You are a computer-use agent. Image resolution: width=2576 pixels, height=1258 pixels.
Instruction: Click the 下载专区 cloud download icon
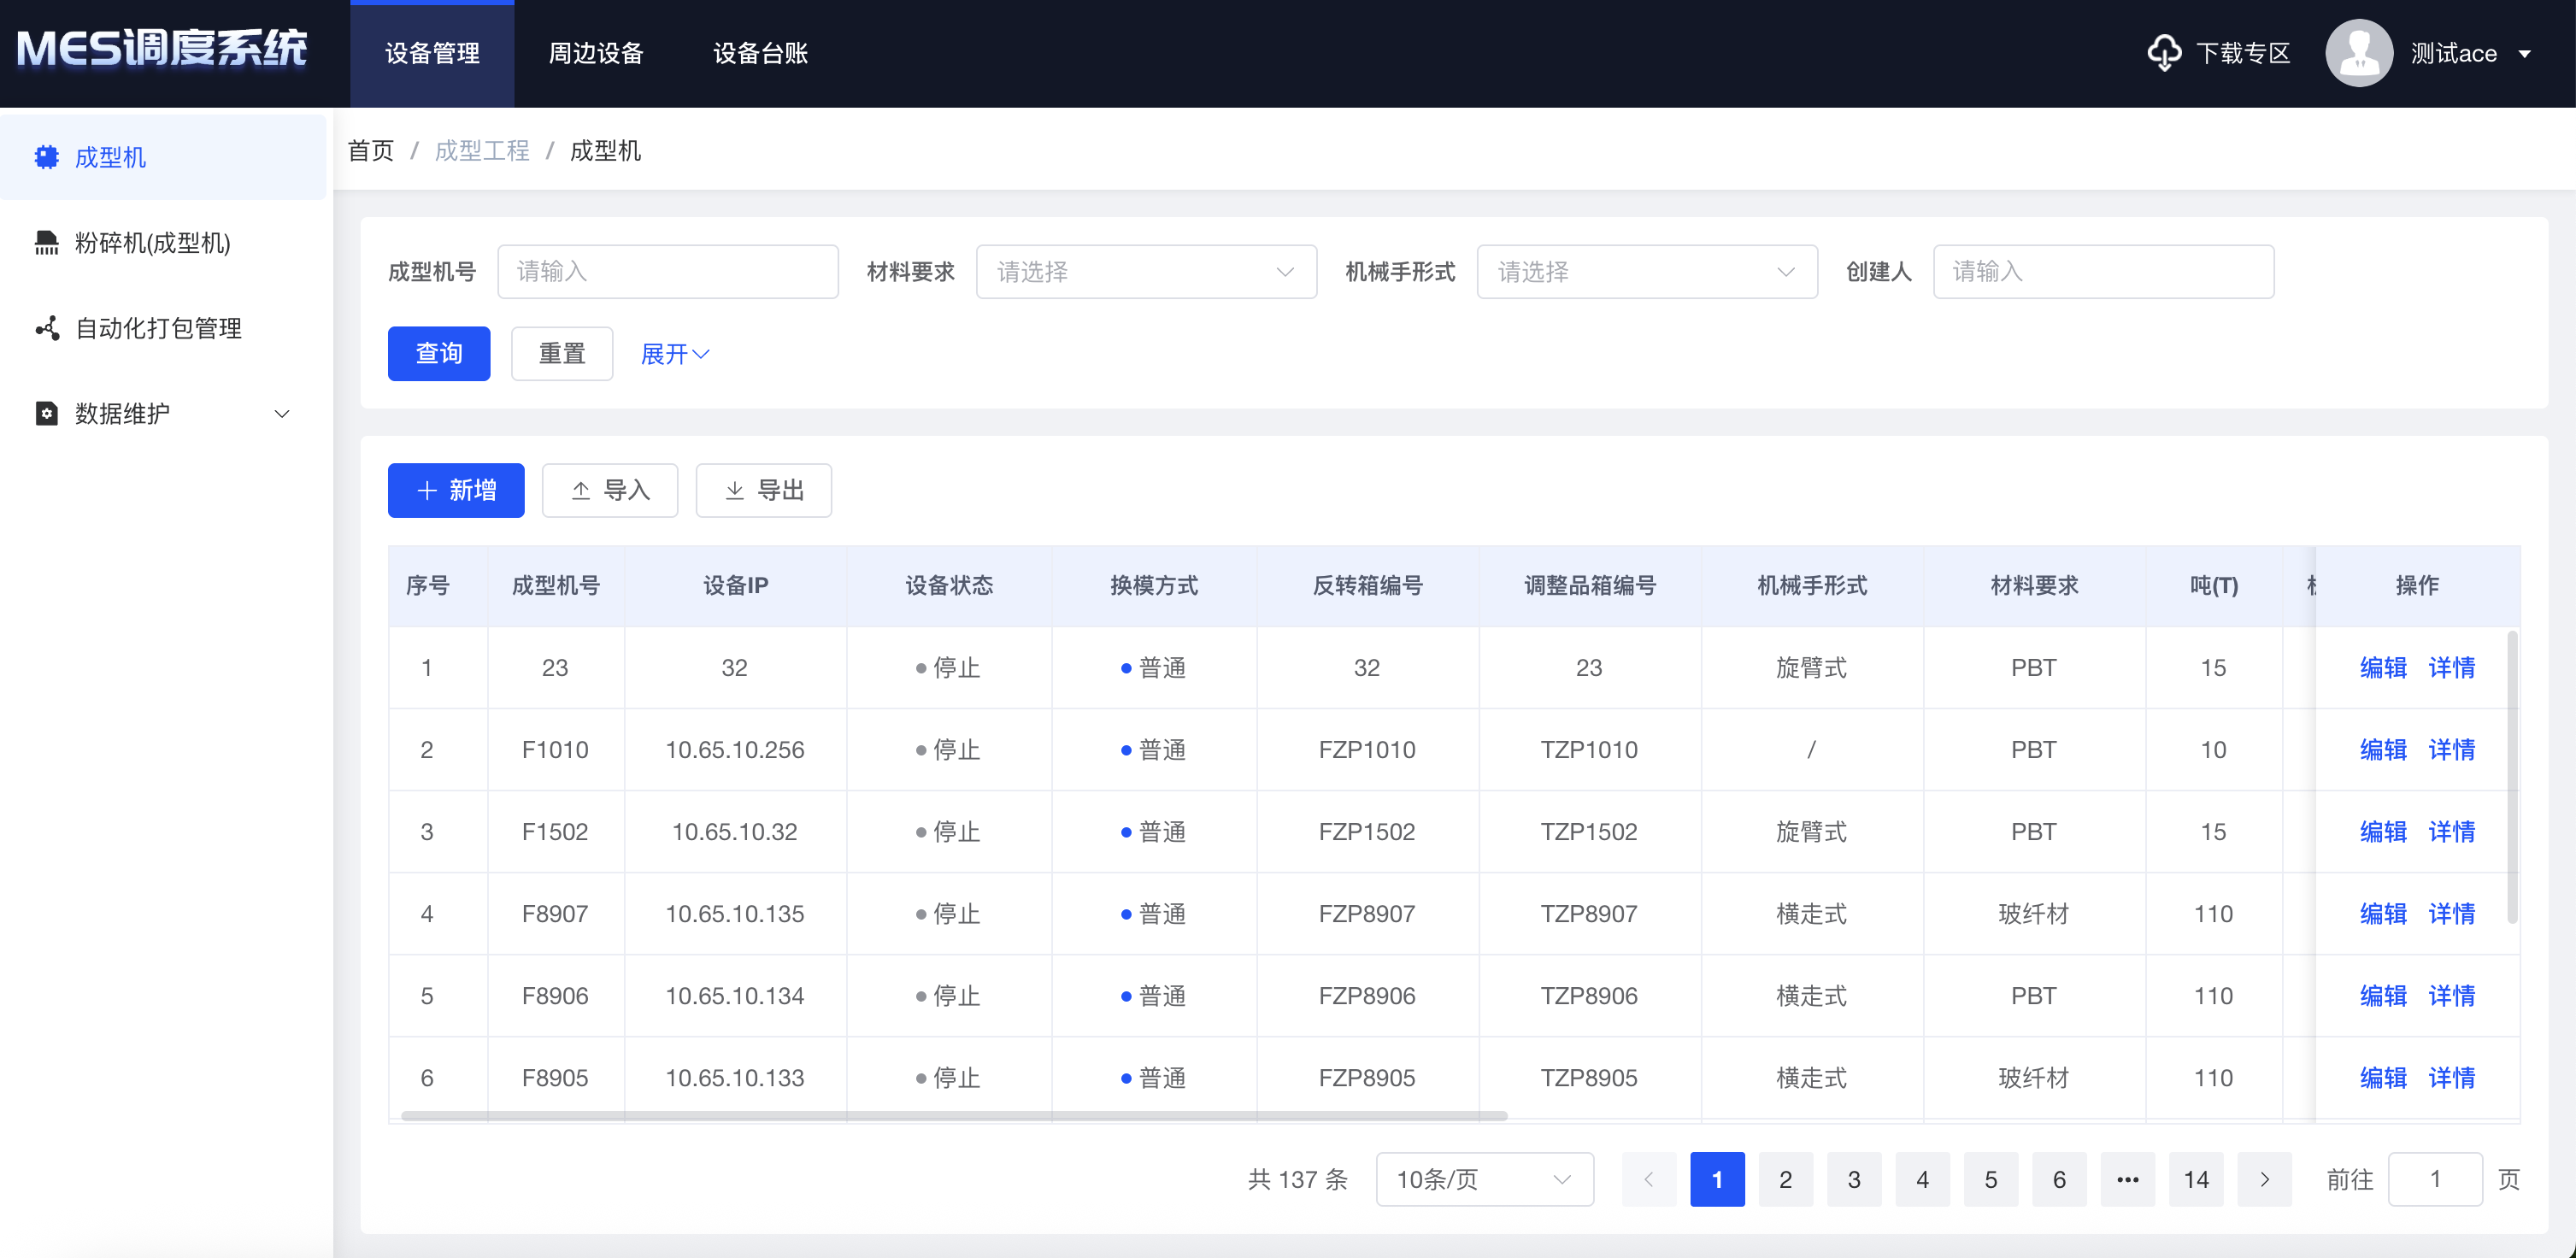(2164, 52)
